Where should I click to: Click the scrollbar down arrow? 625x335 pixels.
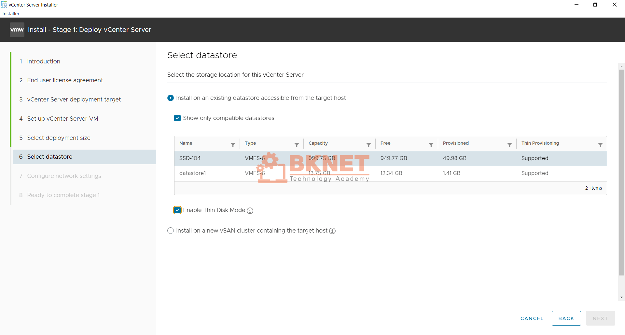(621, 298)
